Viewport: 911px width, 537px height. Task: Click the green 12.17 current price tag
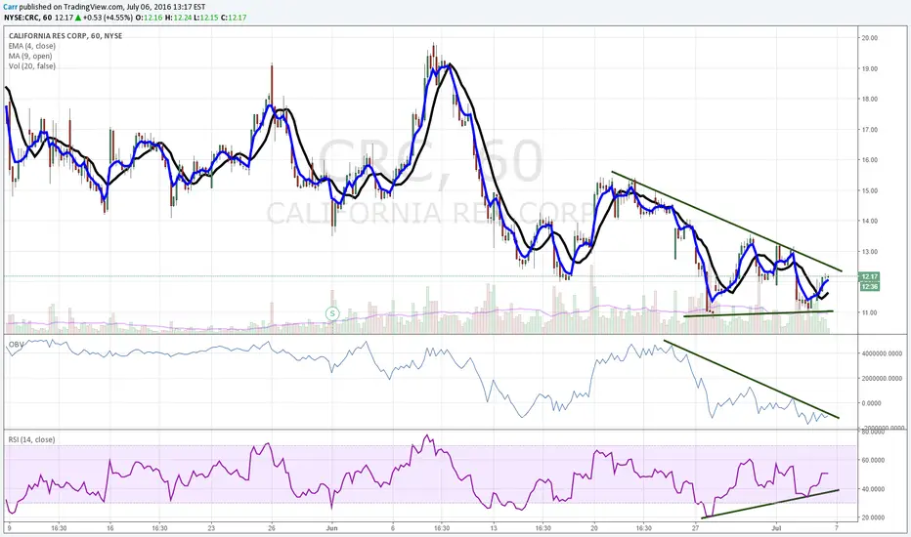point(869,276)
